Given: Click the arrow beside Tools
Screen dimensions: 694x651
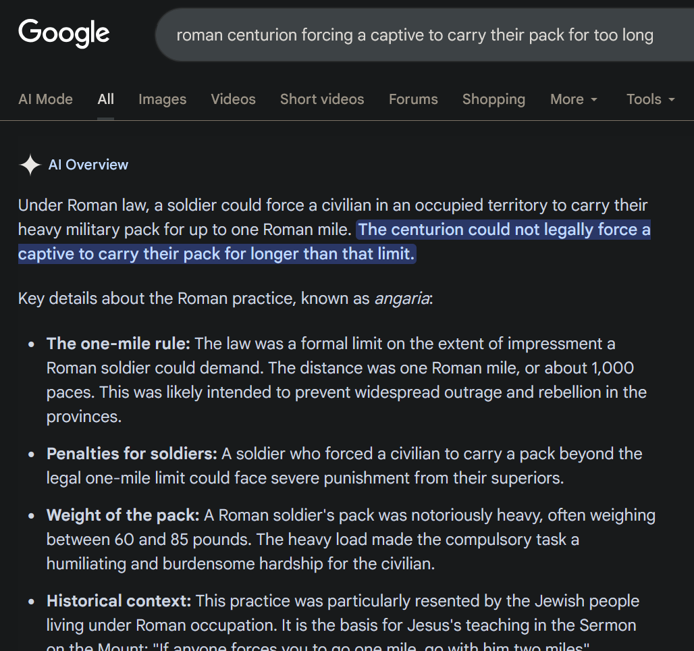Looking at the screenshot, I should coord(672,100).
